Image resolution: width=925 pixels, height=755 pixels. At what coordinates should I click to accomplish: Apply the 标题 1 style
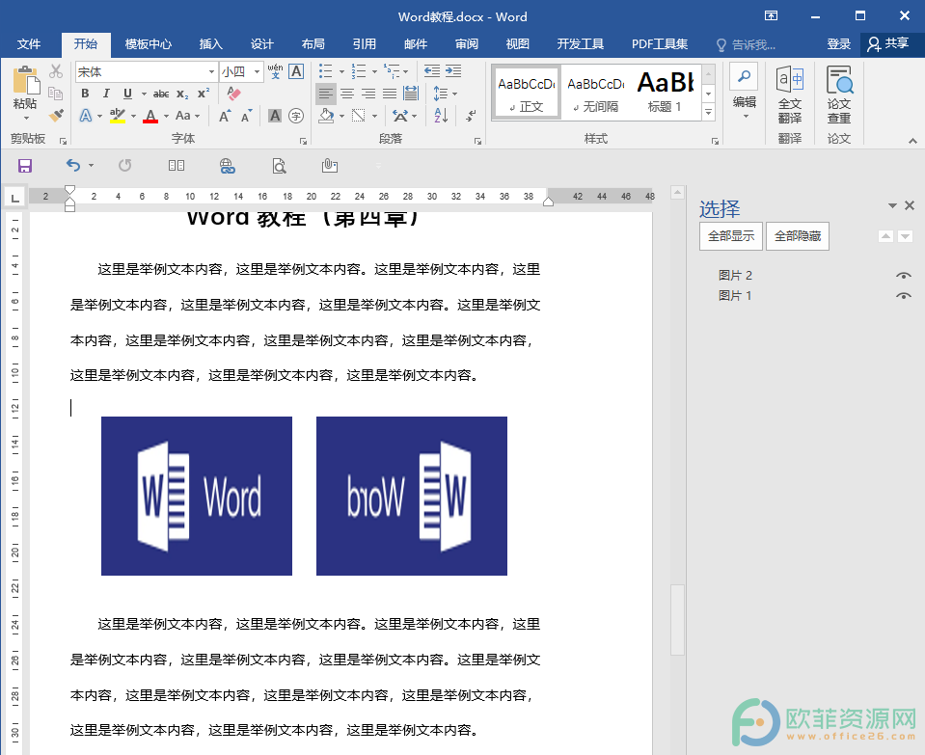coord(665,94)
